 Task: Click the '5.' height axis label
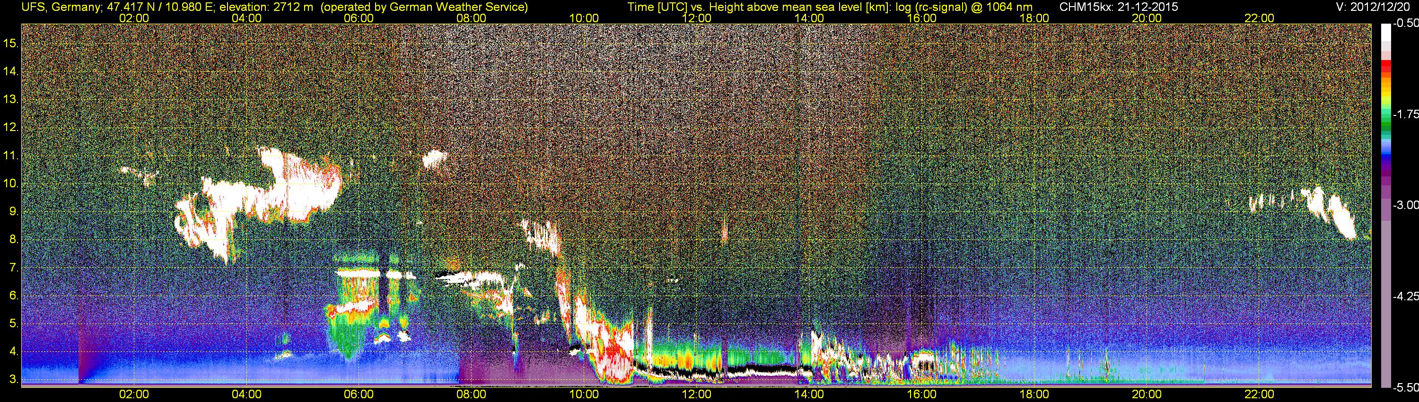point(14,324)
